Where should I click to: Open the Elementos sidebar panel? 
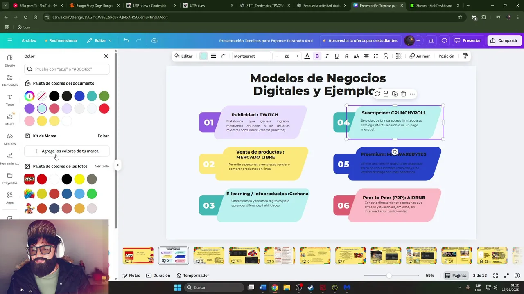pos(10,80)
